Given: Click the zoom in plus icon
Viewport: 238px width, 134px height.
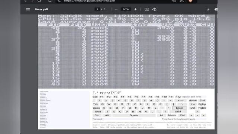Looking at the screenshot, I should tap(135, 9).
